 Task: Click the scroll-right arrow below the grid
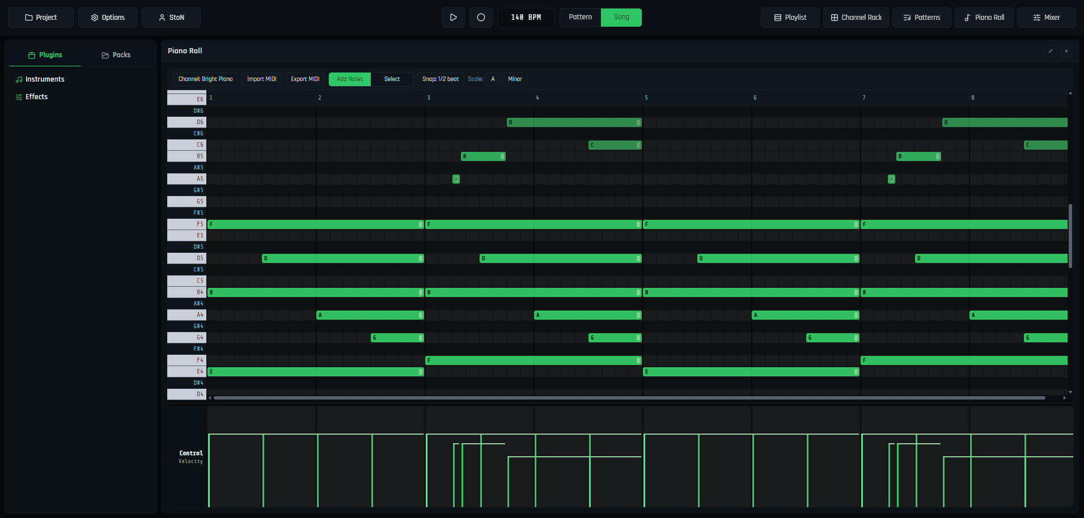click(1064, 398)
